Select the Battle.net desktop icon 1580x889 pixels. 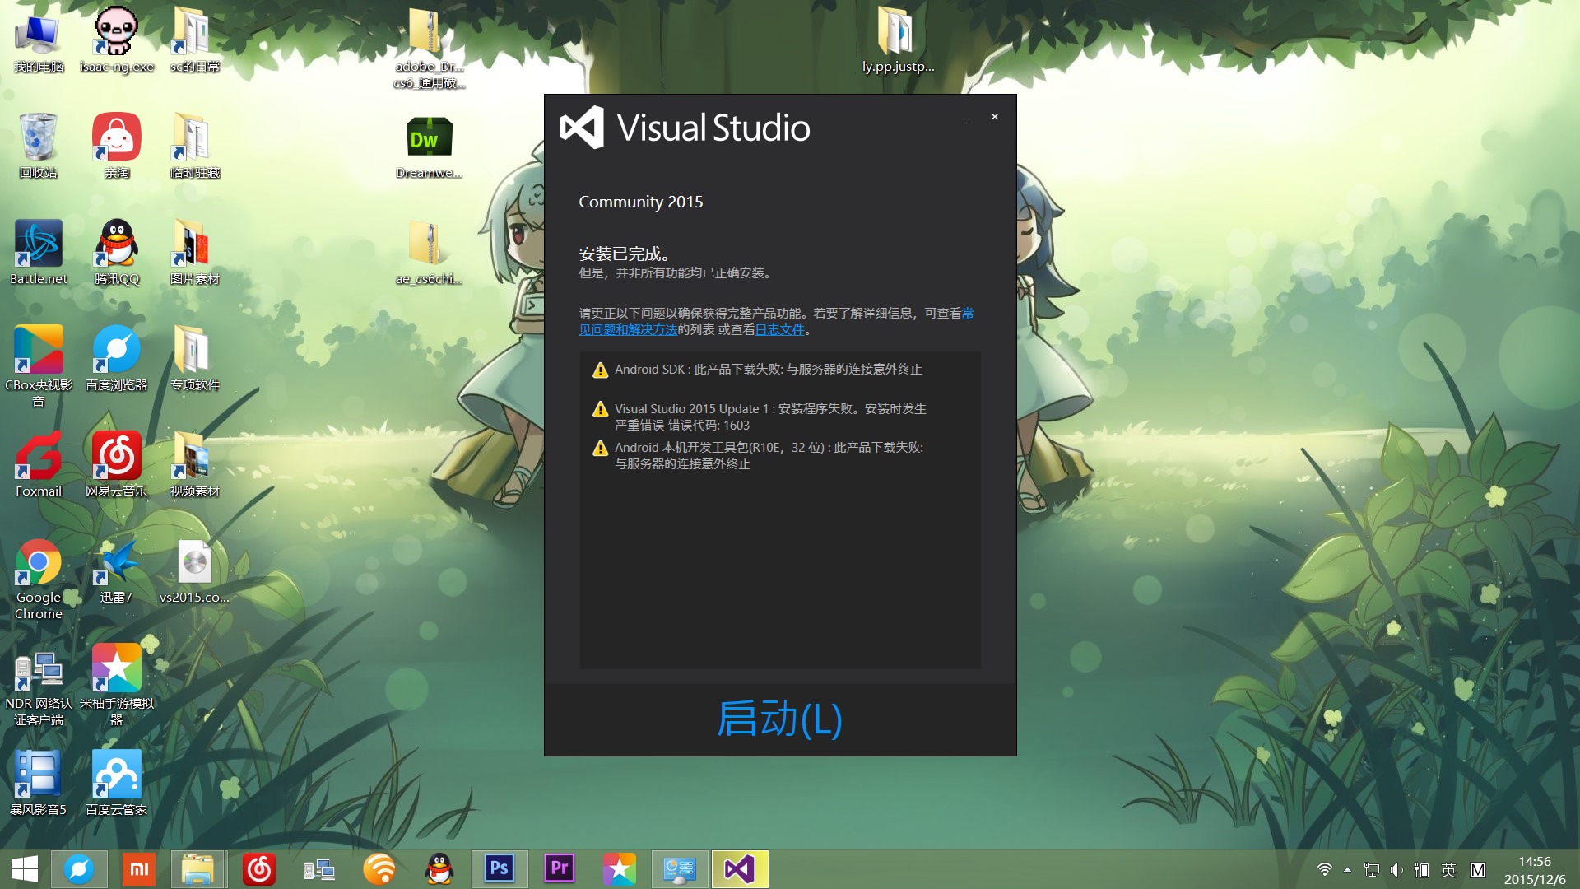[x=38, y=244]
